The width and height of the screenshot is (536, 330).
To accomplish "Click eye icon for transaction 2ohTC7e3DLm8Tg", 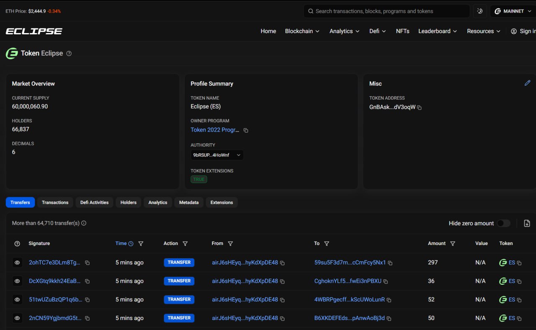I will click(17, 263).
